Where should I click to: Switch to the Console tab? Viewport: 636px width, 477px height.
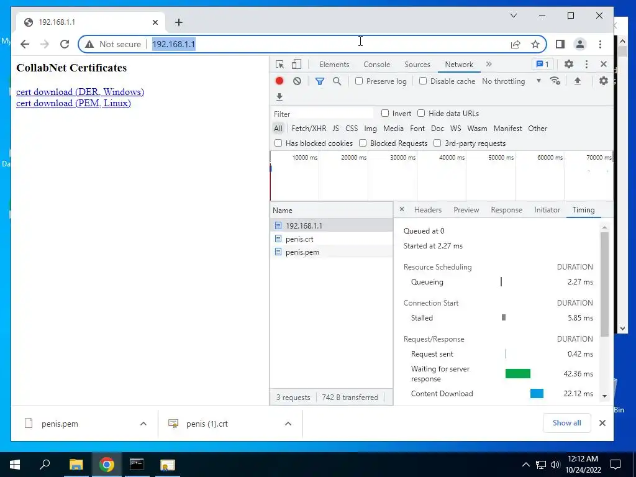coord(376,65)
